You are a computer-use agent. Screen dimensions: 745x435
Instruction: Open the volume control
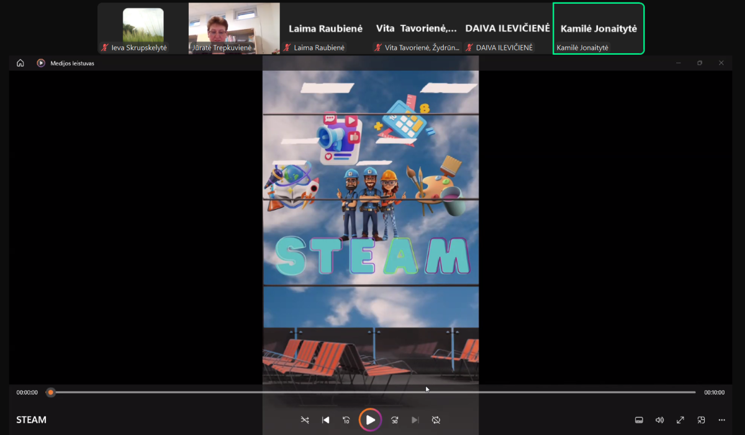click(x=659, y=420)
